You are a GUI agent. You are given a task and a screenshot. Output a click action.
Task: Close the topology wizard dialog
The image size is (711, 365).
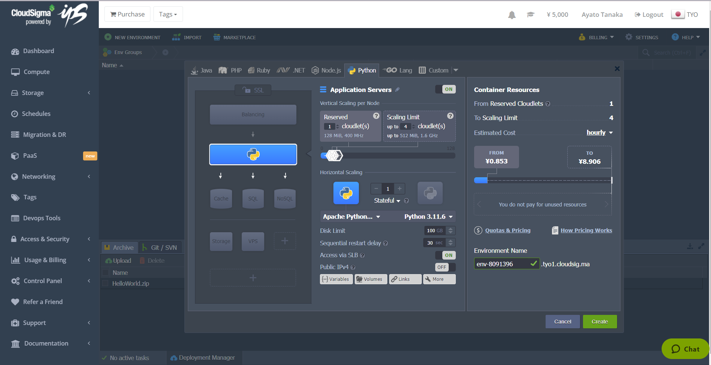point(617,68)
